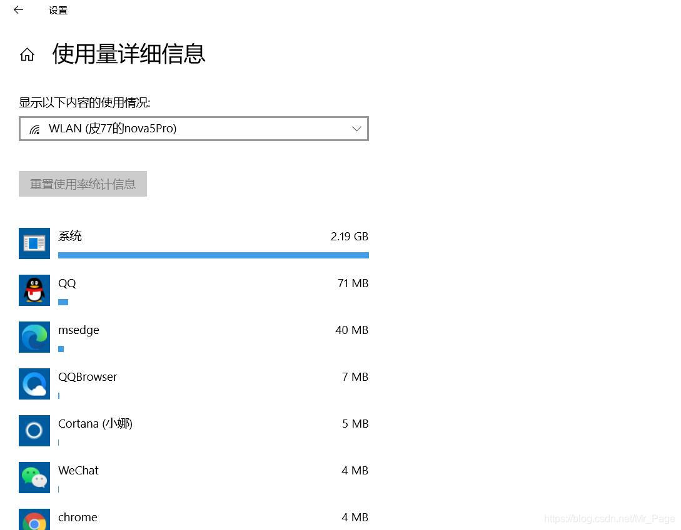This screenshot has height=530, width=681.
Task: Click the 7 MB usage value
Action: [355, 377]
